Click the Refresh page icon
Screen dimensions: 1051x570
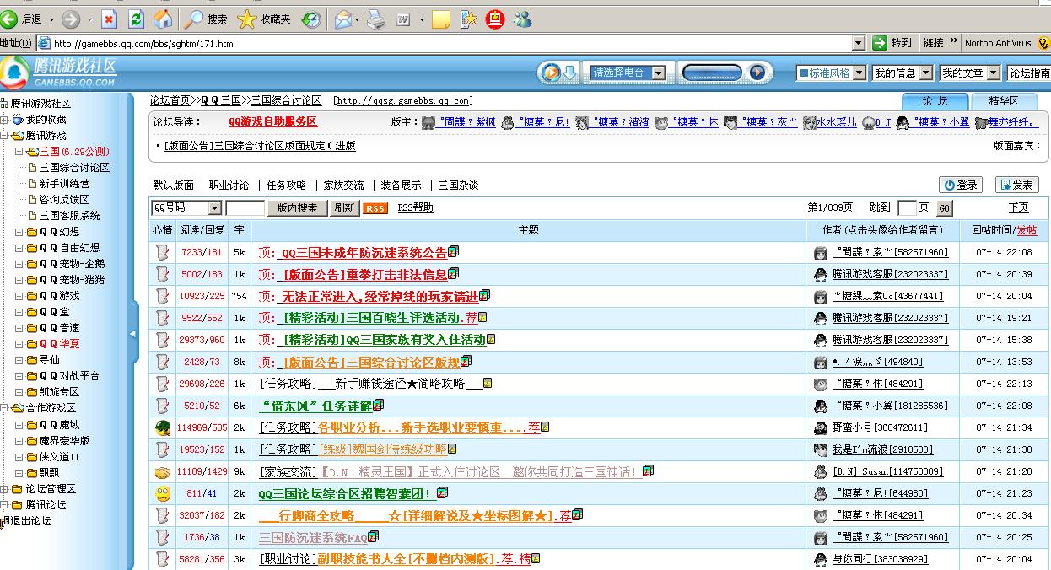pos(136,19)
